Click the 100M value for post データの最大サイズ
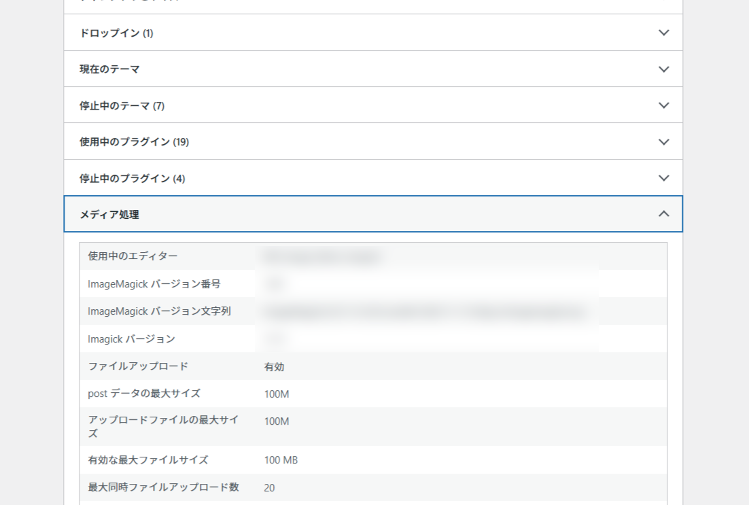Viewport: 749px width, 505px height. coord(277,394)
